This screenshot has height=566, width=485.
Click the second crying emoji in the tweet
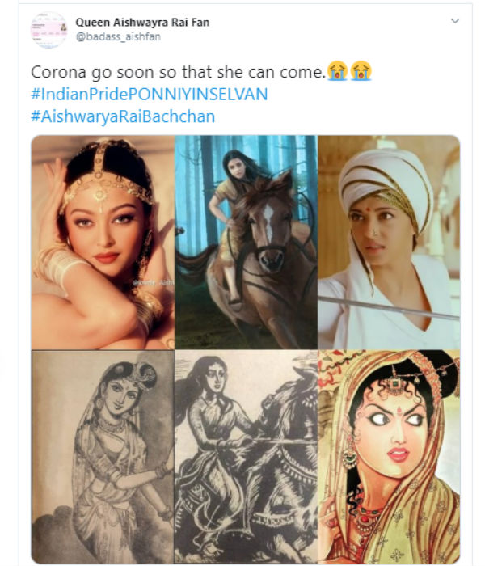(x=361, y=72)
